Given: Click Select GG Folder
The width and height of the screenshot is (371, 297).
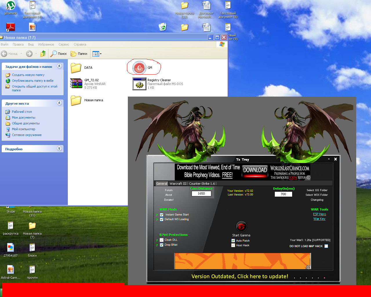Looking at the screenshot, I should tap(317, 190).
